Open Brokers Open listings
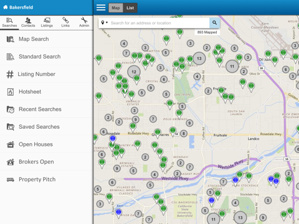 tap(47, 162)
